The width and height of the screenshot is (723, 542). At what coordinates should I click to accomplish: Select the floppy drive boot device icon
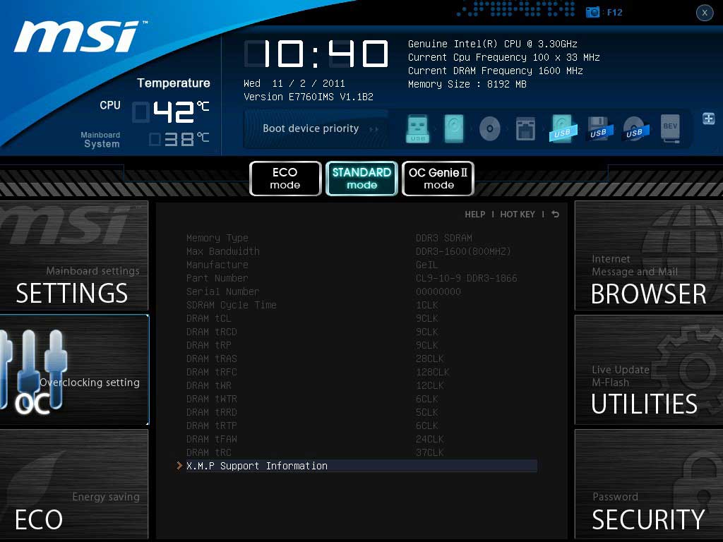525,128
